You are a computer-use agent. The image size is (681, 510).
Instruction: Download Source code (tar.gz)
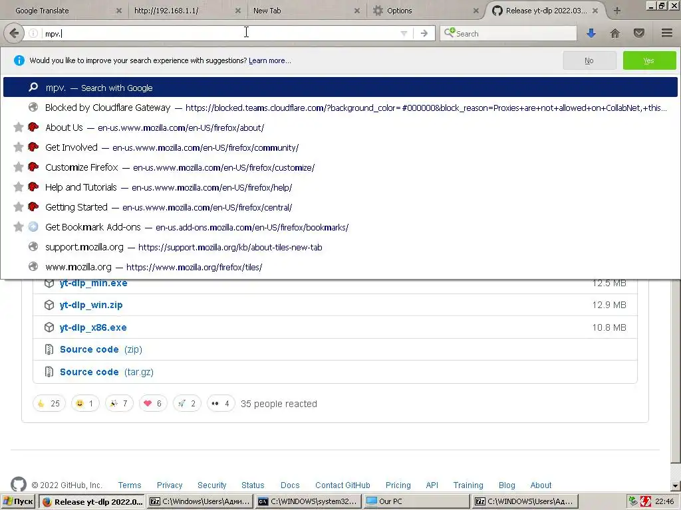(x=106, y=372)
